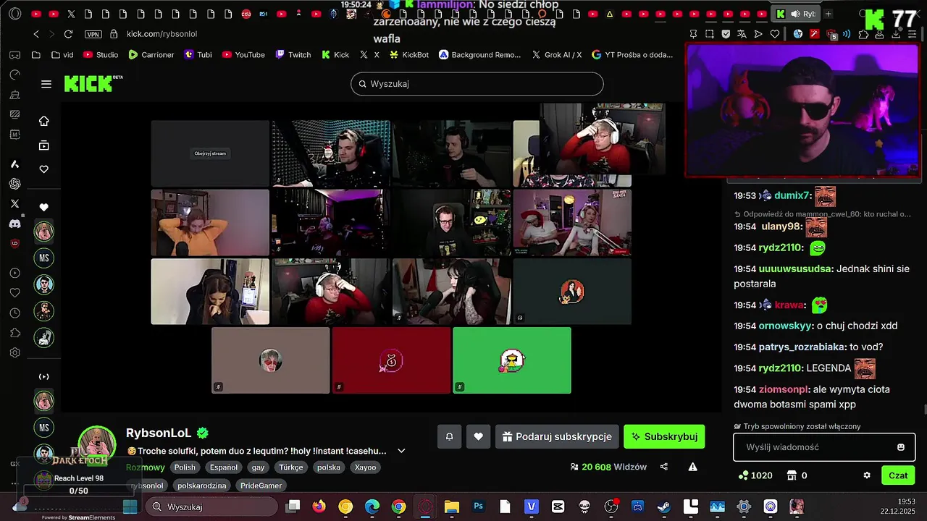This screenshot has height=521, width=927.
Task: Open the Opera menu icon
Action: (x=14, y=13)
